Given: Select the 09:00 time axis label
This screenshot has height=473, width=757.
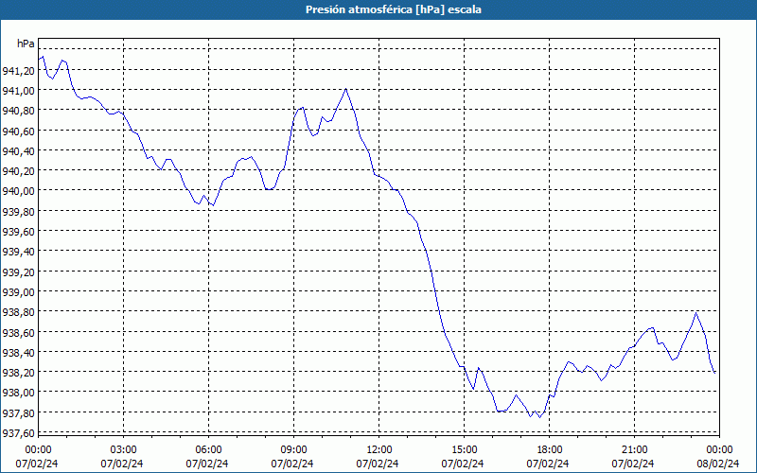Looking at the screenshot, I should (293, 450).
